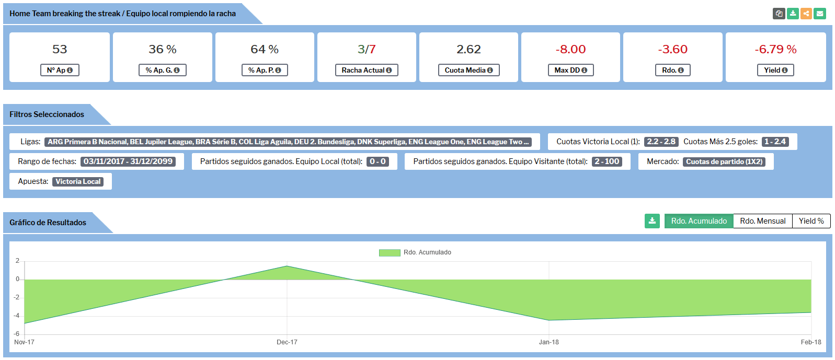Select the Rdo. Acumulado chart view
Image resolution: width=835 pixels, height=360 pixels.
click(699, 221)
